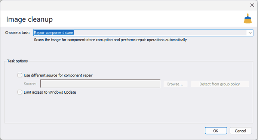
Task: Click the task description text below dropdown
Action: (110, 40)
